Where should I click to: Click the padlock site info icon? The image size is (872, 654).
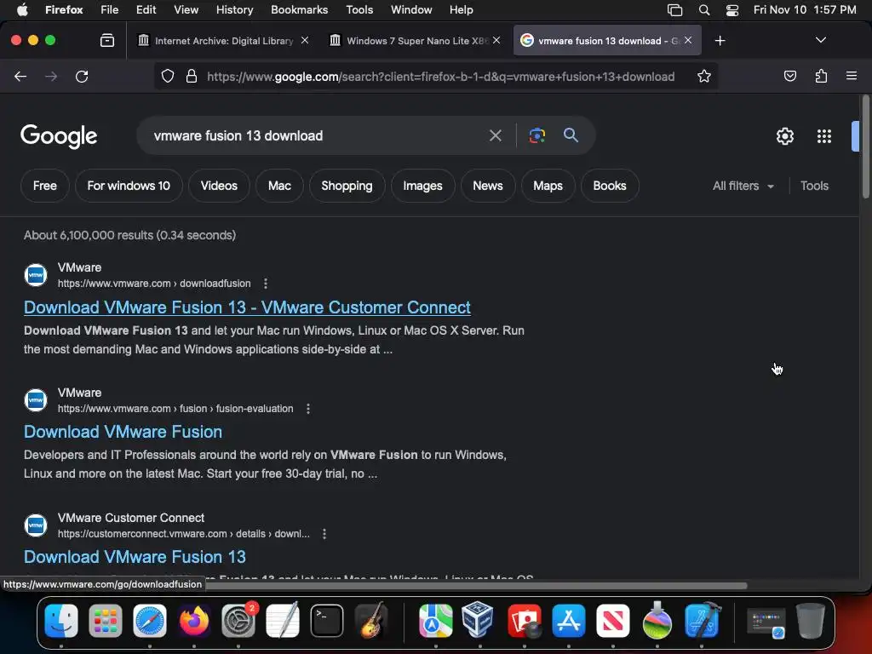192,76
